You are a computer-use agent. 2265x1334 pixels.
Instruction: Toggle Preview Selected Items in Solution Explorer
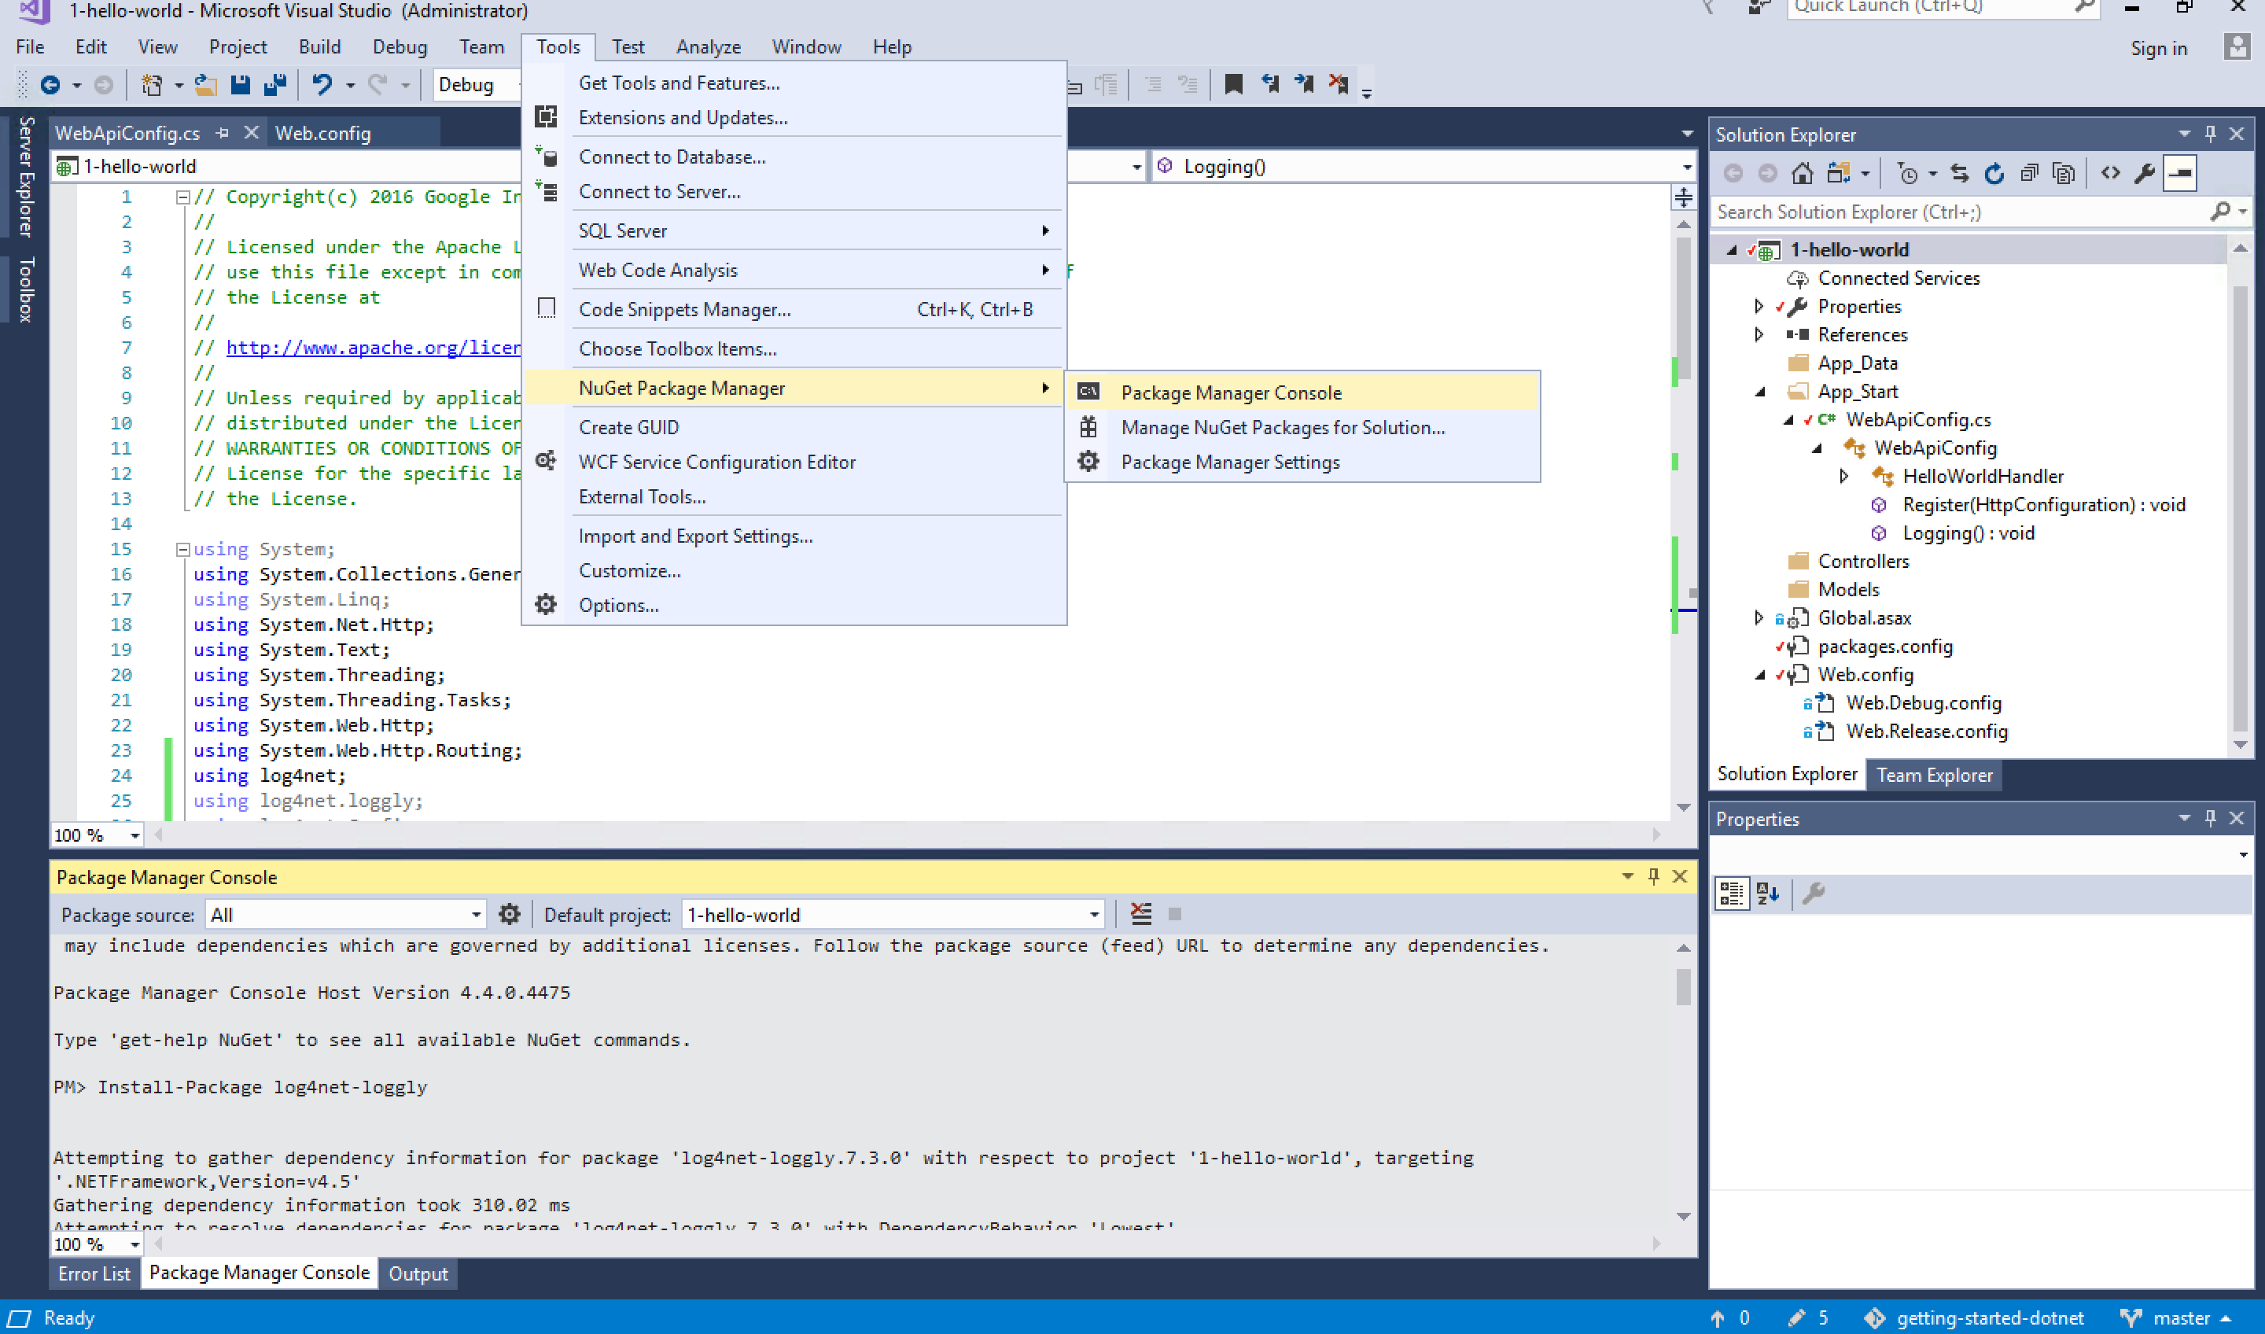(2179, 174)
